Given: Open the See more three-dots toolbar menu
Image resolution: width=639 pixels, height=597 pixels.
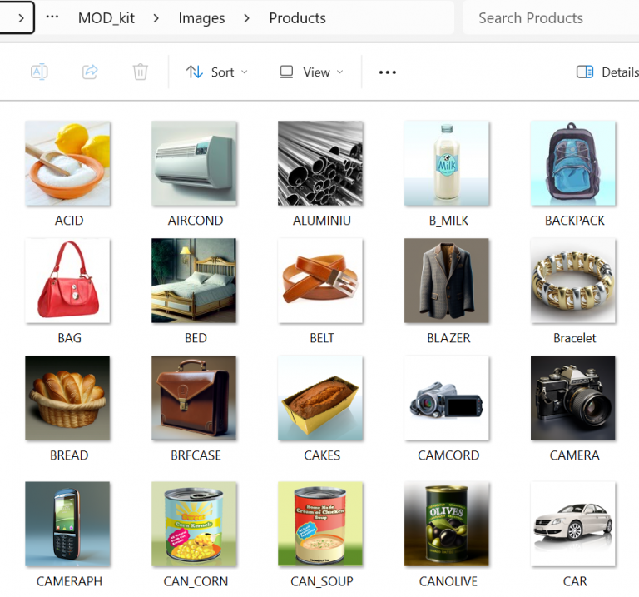Looking at the screenshot, I should 387,72.
